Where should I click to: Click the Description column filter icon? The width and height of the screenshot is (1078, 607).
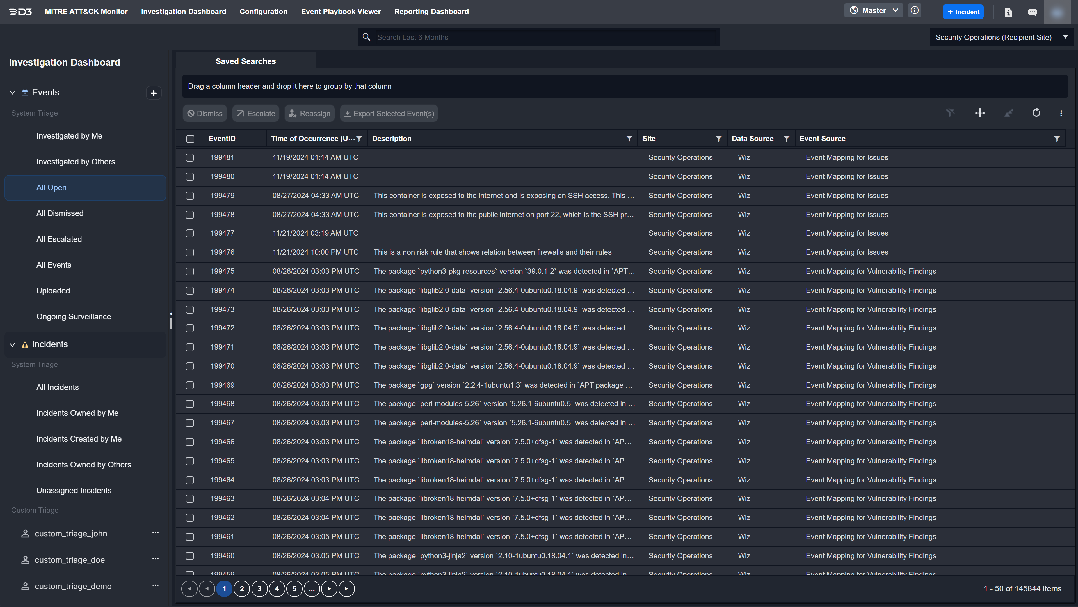pos(629,139)
